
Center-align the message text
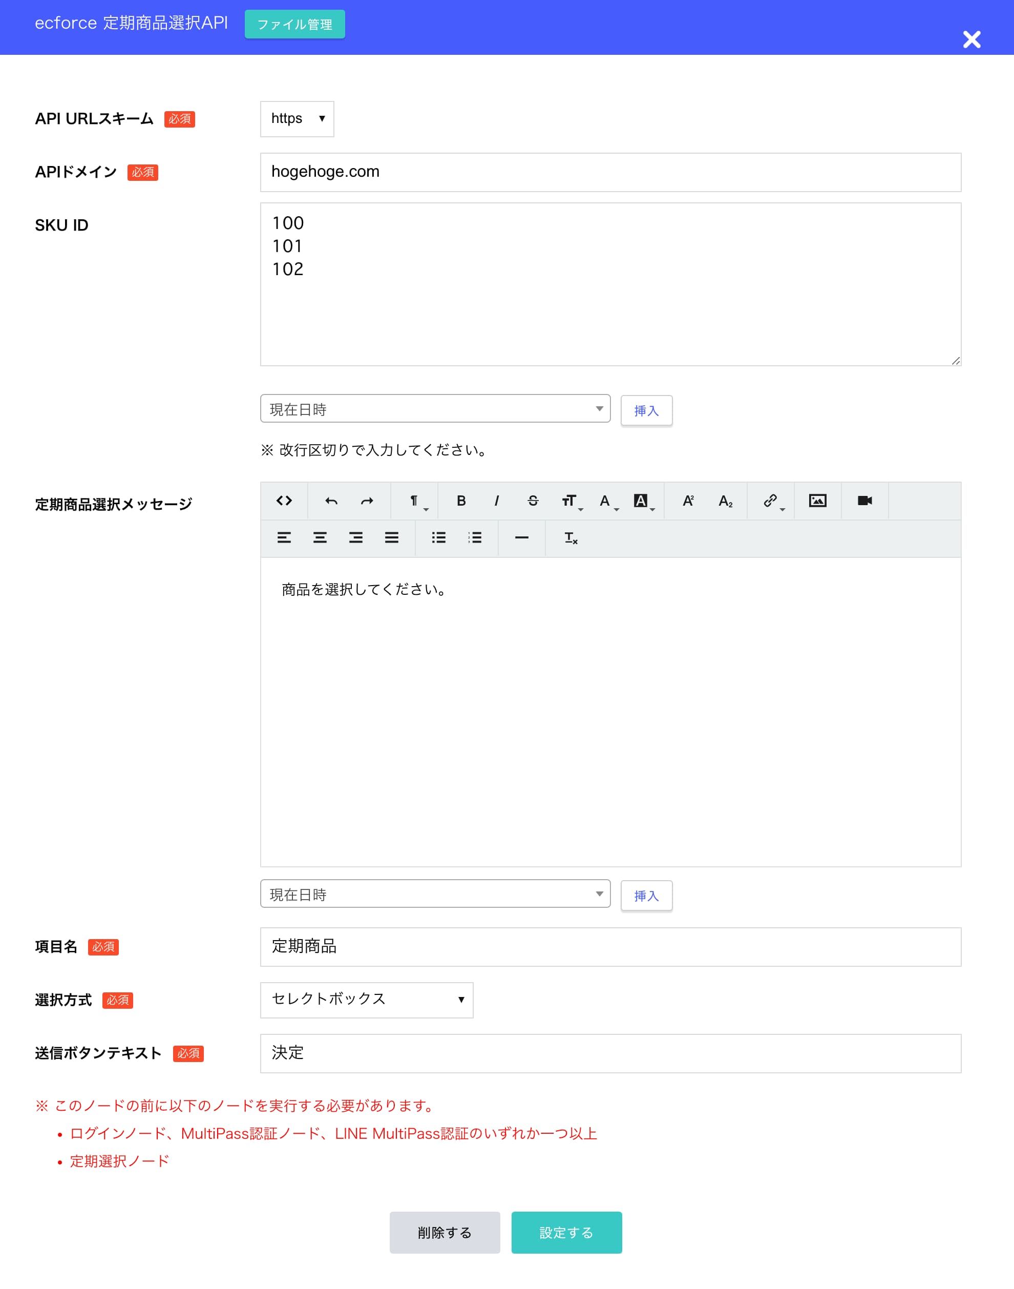pyautogui.click(x=320, y=538)
